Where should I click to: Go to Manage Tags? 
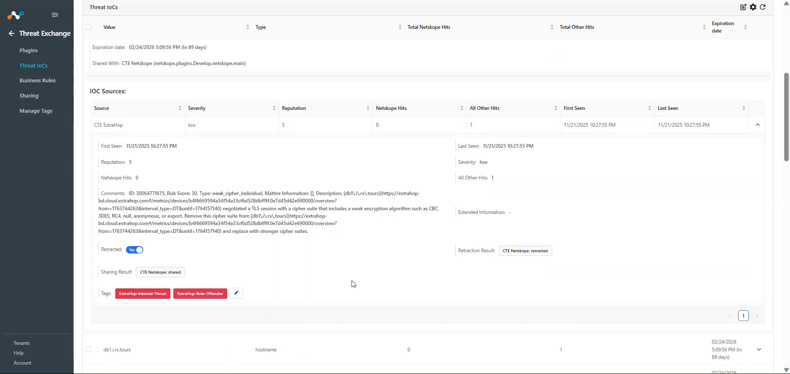[x=36, y=111]
